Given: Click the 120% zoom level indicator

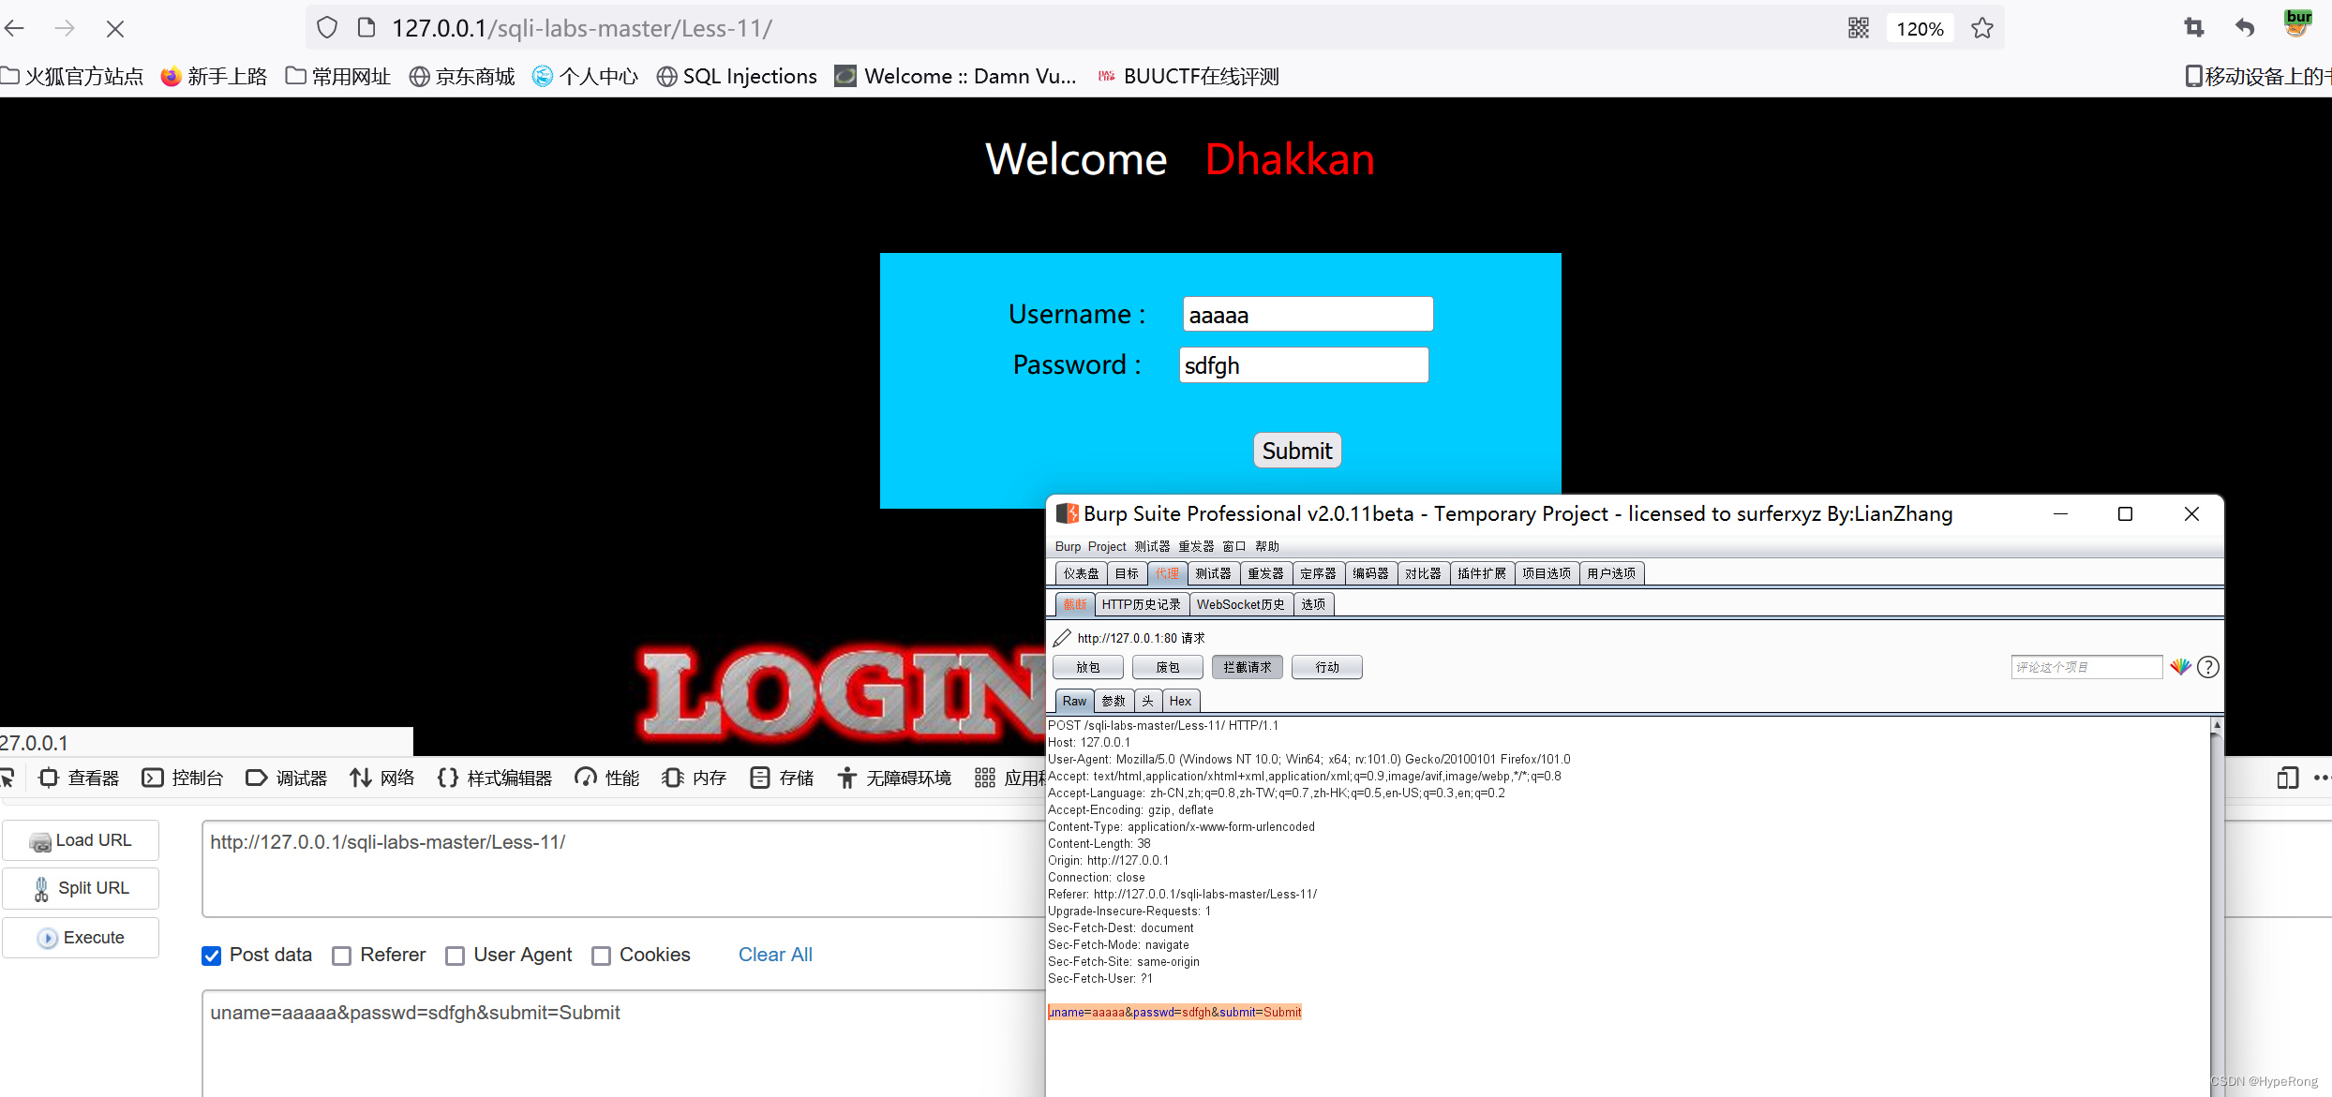Looking at the screenshot, I should (x=1920, y=29).
